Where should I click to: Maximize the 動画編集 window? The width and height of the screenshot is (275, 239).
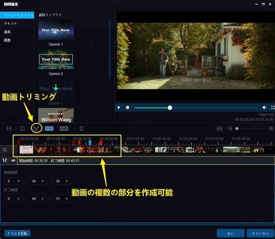click(263, 4)
